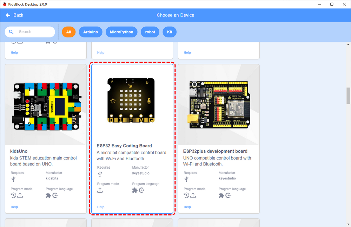
Task: Filter devices by MicroPython
Action: coord(121,32)
